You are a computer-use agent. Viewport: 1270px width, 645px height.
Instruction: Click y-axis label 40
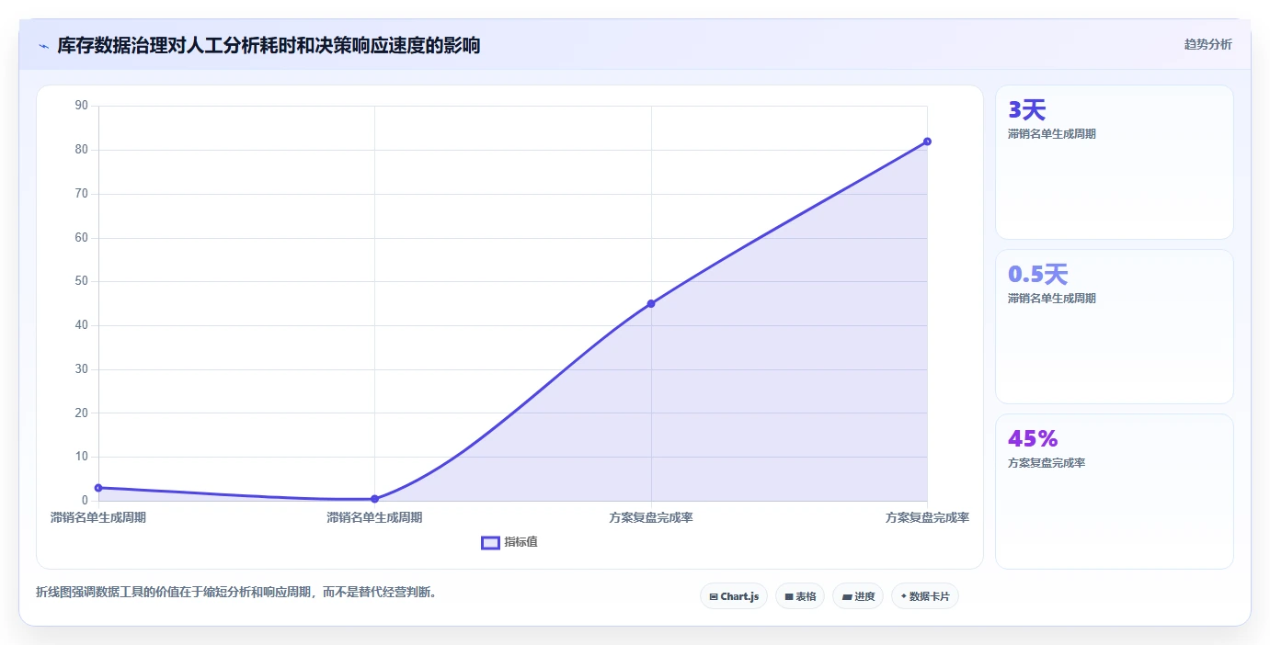tap(81, 325)
